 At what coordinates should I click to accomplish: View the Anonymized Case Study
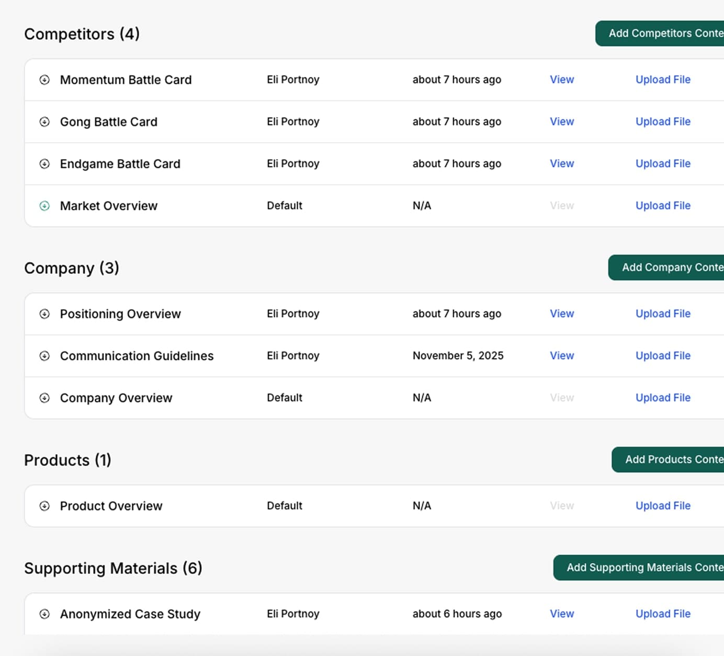(561, 614)
